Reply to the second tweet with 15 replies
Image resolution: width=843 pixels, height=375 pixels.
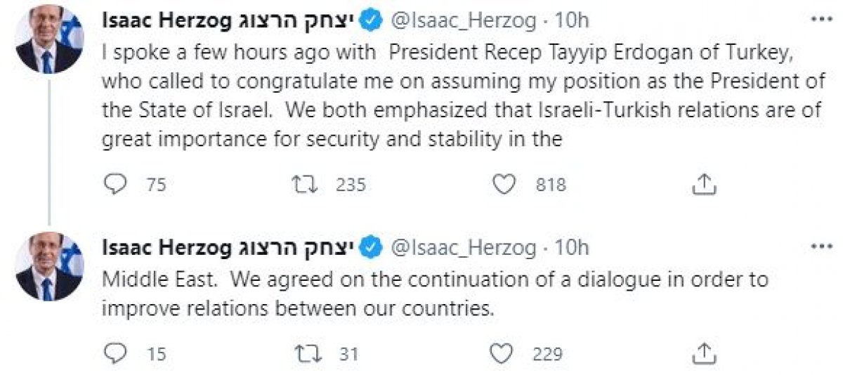113,352
